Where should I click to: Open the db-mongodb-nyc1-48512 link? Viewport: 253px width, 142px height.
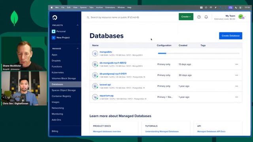click(113, 63)
